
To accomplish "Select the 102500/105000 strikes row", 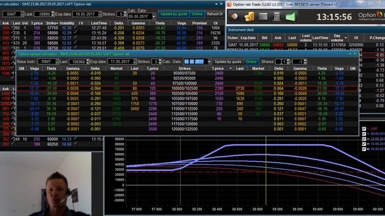I will 187,94.
